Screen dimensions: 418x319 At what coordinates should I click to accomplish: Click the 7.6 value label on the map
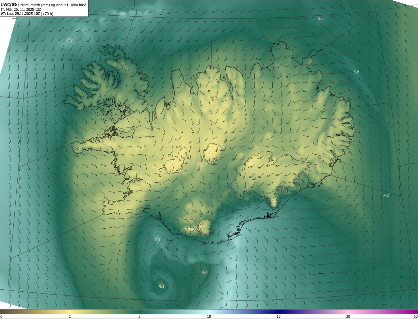(x=69, y=40)
